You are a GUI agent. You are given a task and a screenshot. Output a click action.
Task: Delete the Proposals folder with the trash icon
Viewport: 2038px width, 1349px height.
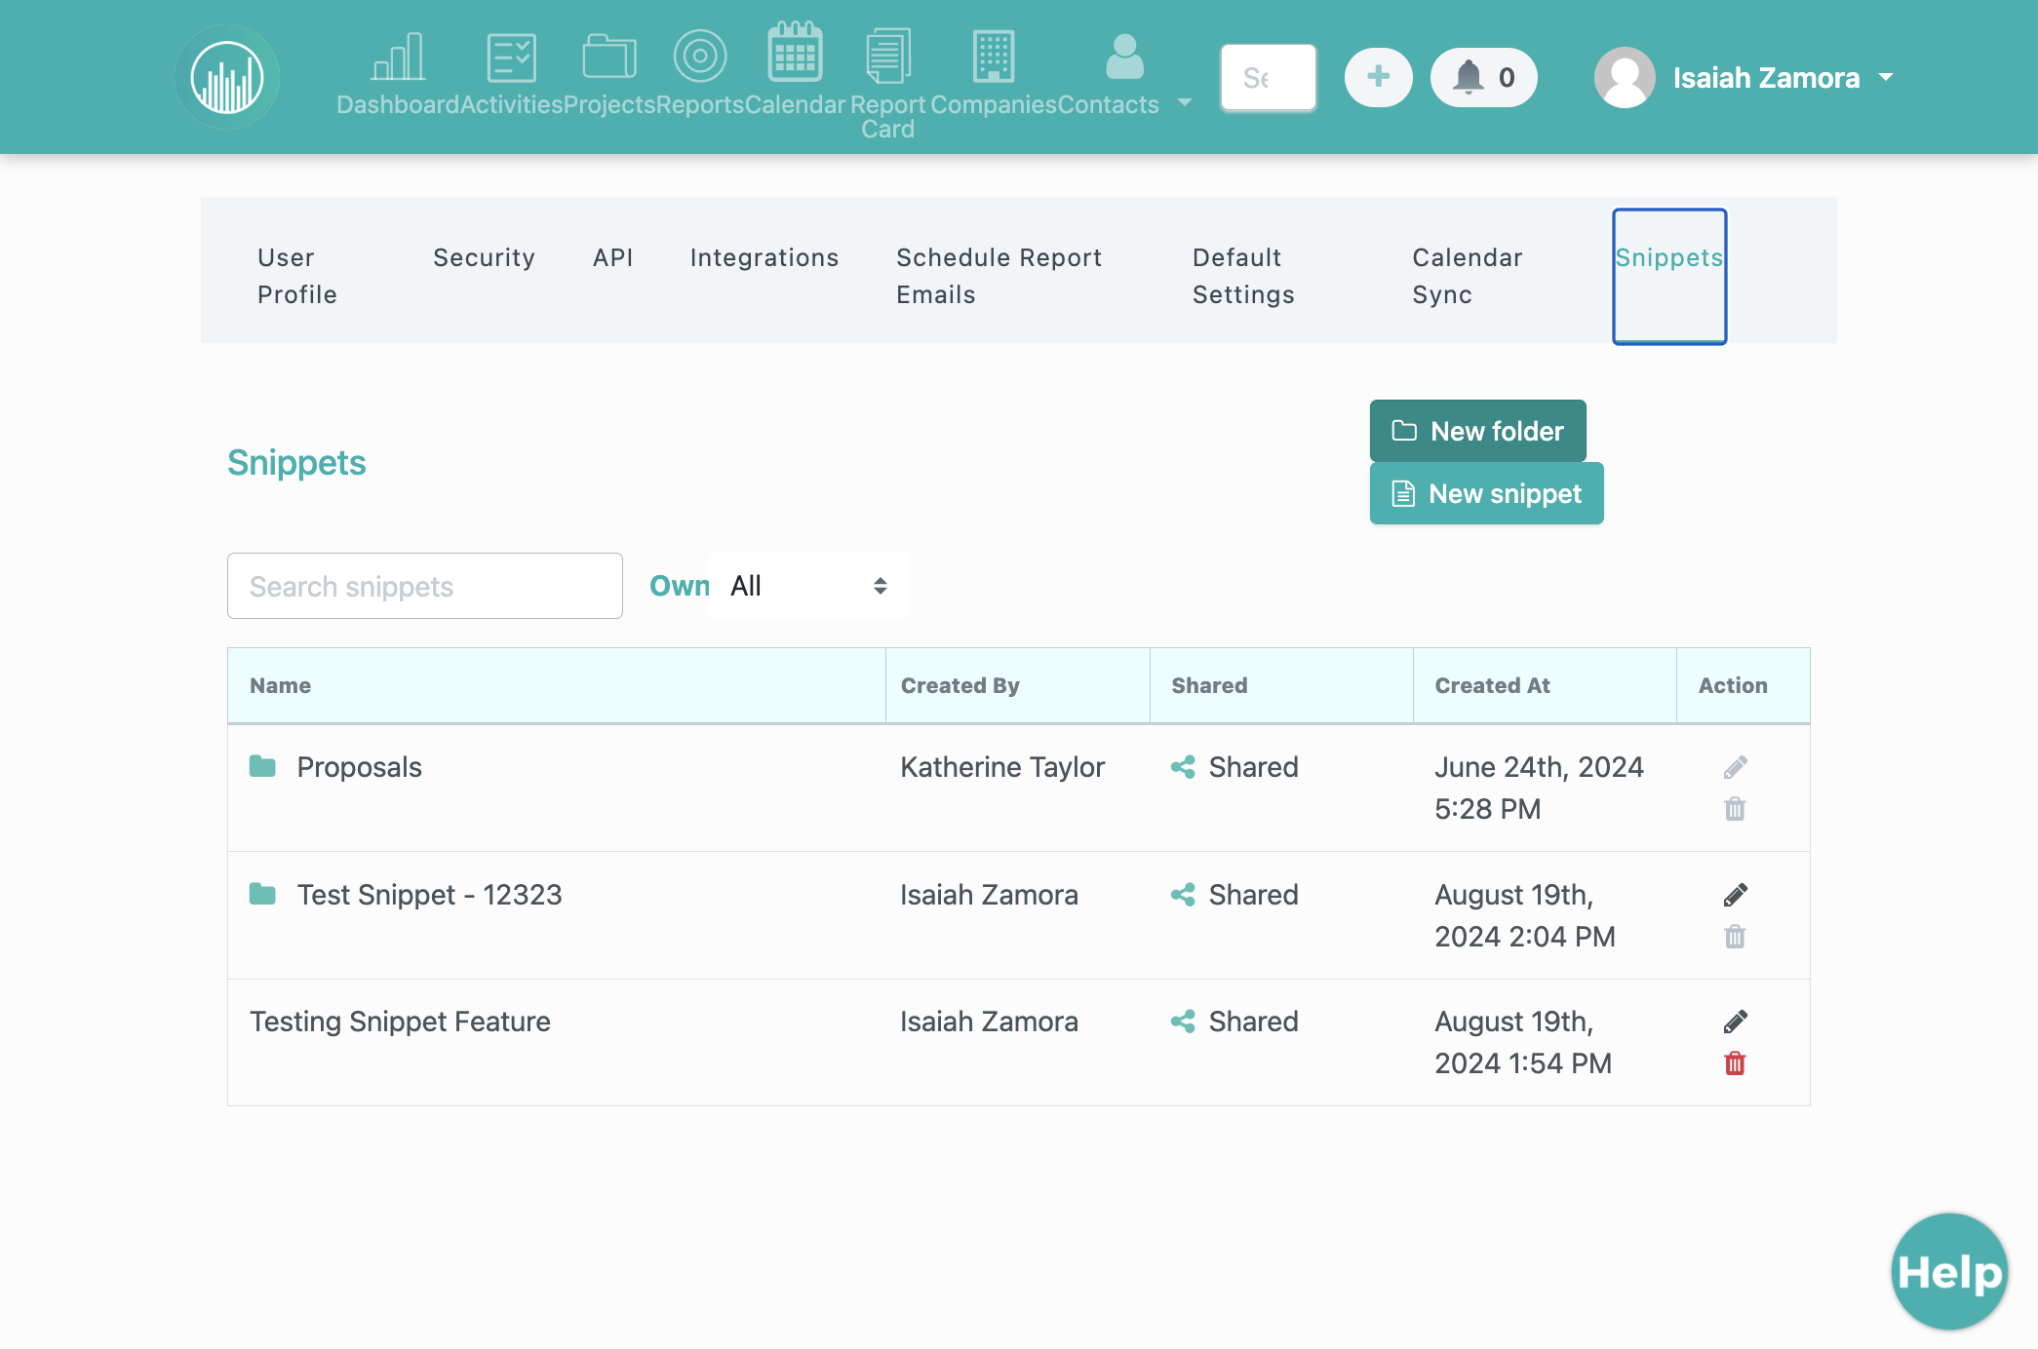pyautogui.click(x=1735, y=809)
